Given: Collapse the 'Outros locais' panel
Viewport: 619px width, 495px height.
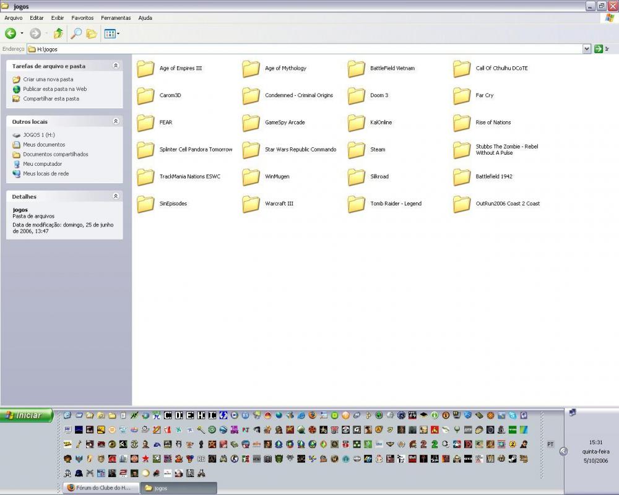Looking at the screenshot, I should [x=115, y=121].
